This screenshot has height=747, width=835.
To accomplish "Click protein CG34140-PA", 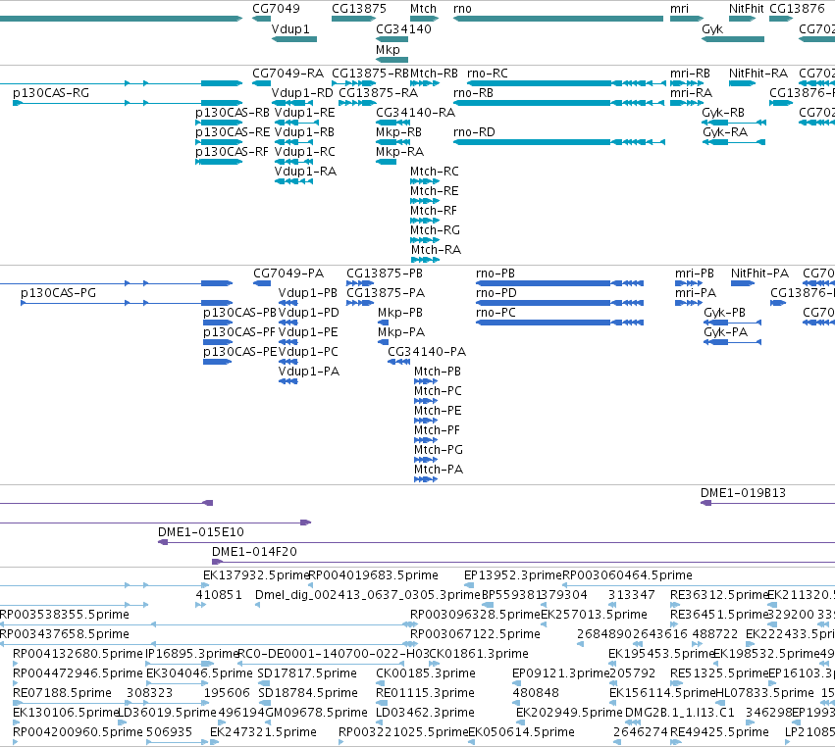I will [427, 352].
